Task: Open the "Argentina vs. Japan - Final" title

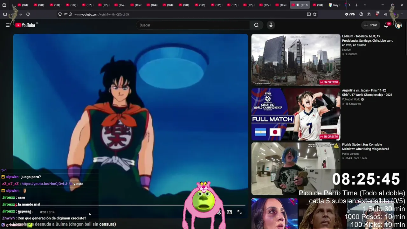Action: pos(367,93)
